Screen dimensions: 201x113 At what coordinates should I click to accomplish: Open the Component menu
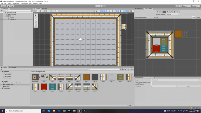[x=24, y=3]
